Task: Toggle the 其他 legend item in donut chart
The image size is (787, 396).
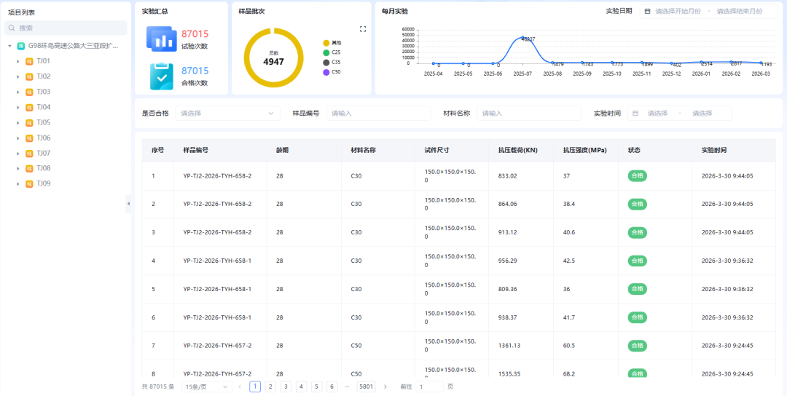Action: coord(332,43)
